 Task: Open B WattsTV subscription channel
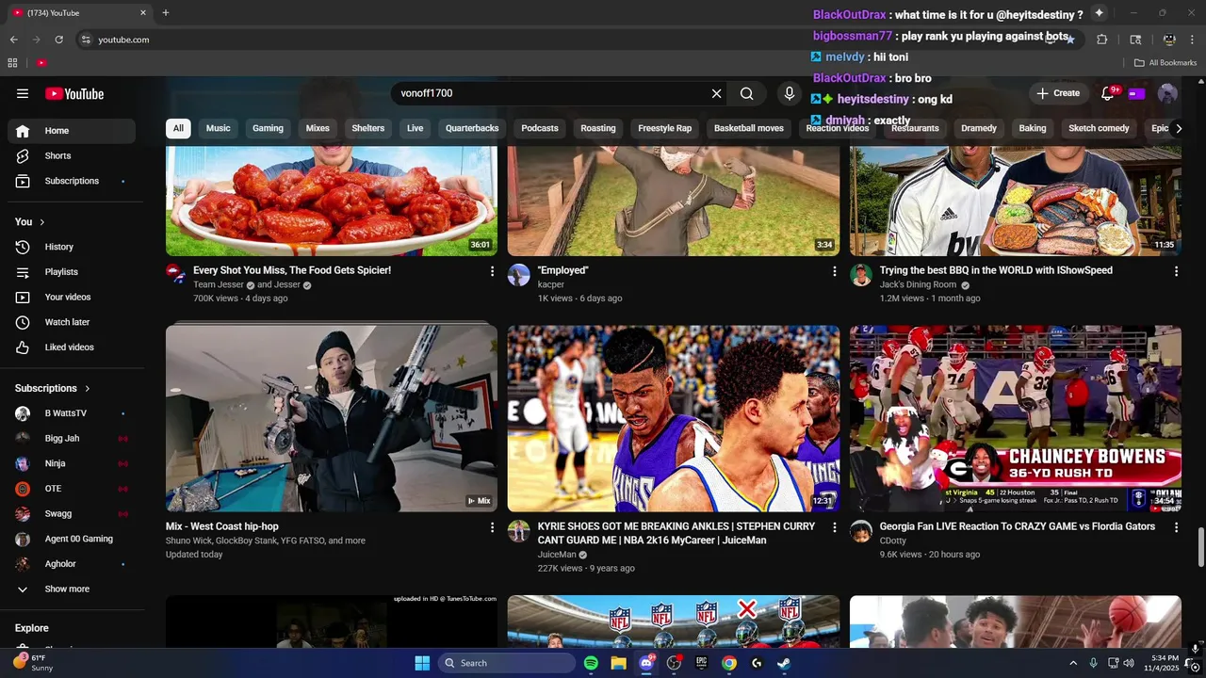tap(72, 413)
